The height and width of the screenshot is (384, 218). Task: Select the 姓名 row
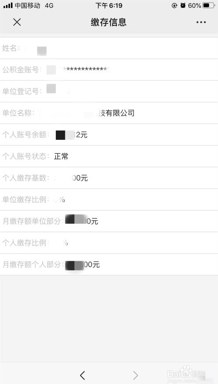pos(109,48)
